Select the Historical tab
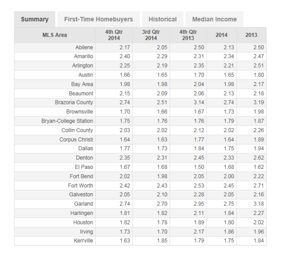Viewport: 284px width, 255px height. (x=162, y=19)
